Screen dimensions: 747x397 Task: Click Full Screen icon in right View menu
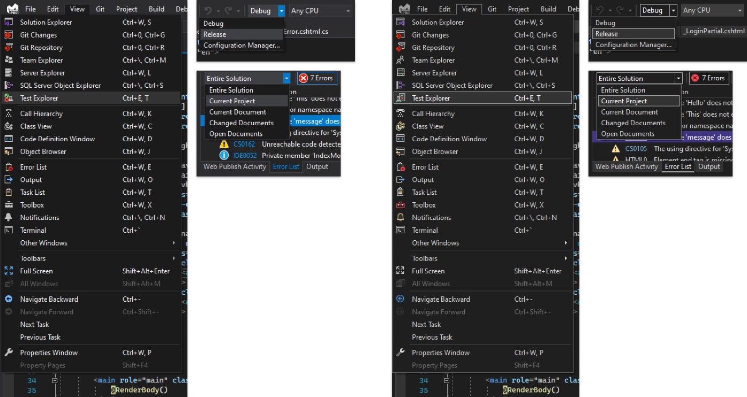point(401,271)
